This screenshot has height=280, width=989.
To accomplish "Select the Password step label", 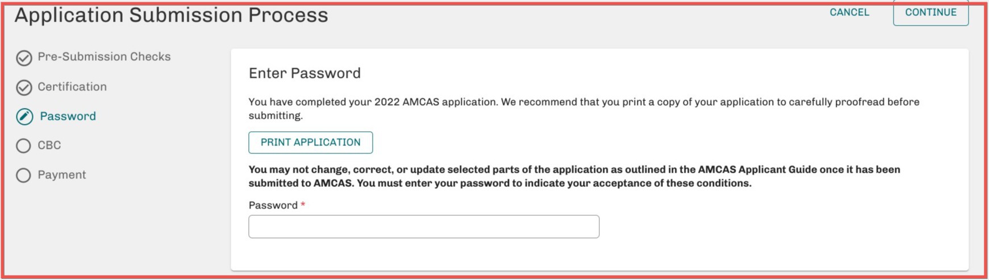I will pyautogui.click(x=68, y=116).
